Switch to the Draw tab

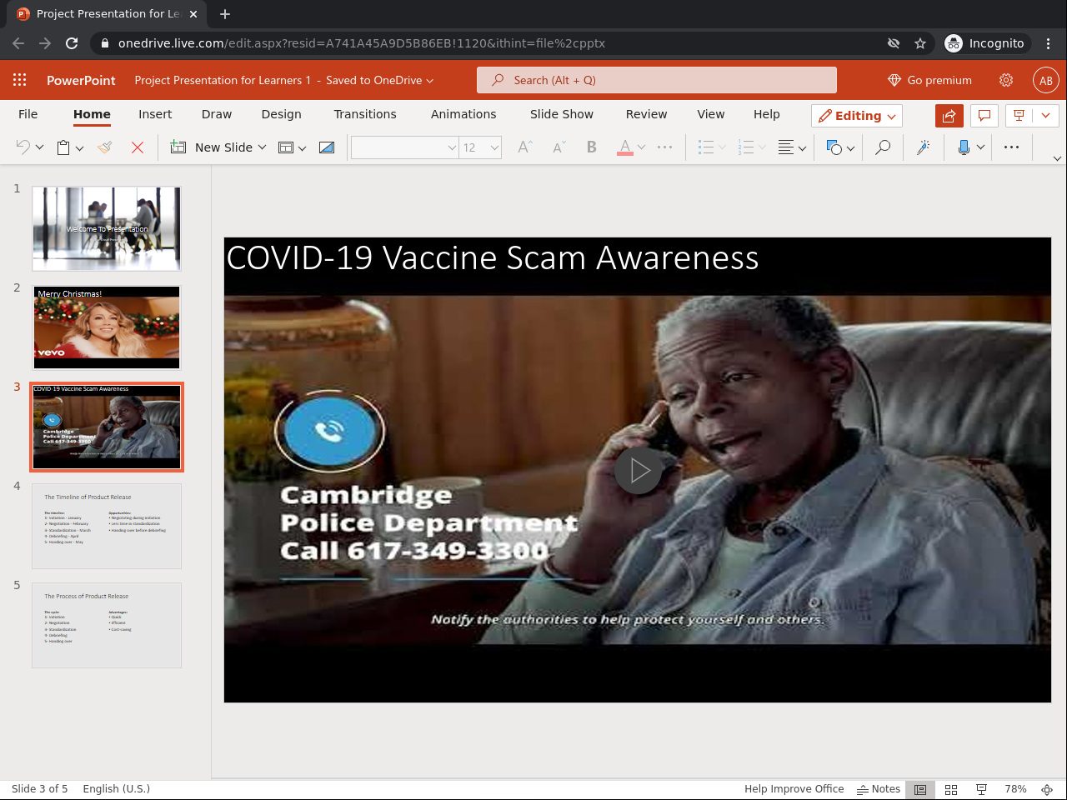pos(217,114)
